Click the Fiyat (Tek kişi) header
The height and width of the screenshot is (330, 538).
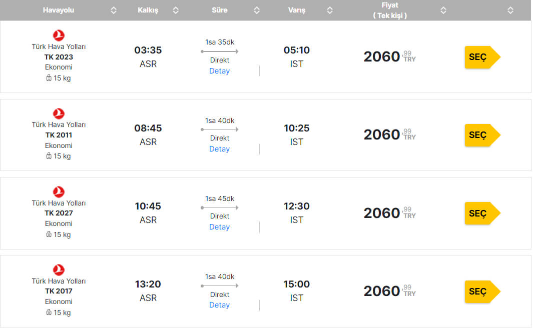coord(390,10)
